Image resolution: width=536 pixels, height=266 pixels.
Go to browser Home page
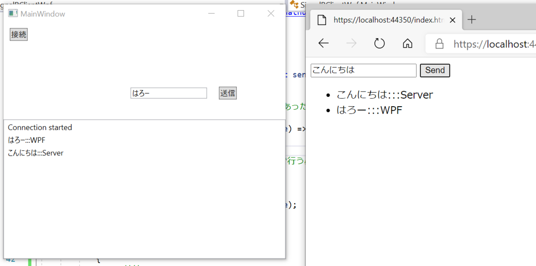click(407, 43)
